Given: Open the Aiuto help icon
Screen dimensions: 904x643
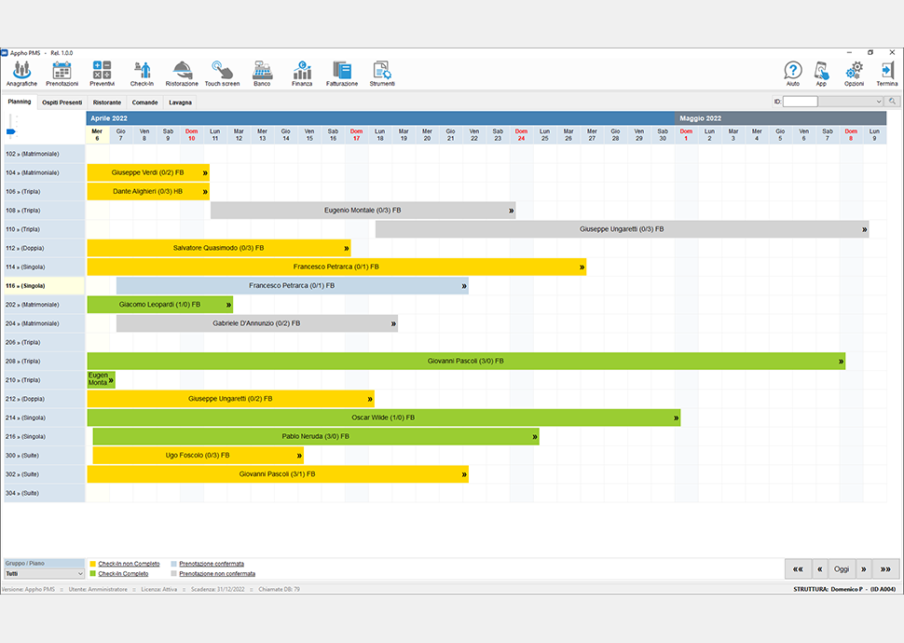Looking at the screenshot, I should click(793, 74).
